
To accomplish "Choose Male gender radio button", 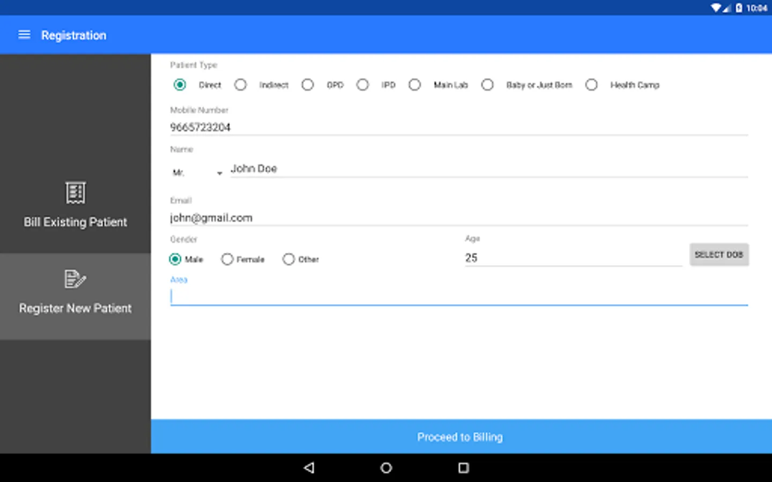I will (175, 259).
